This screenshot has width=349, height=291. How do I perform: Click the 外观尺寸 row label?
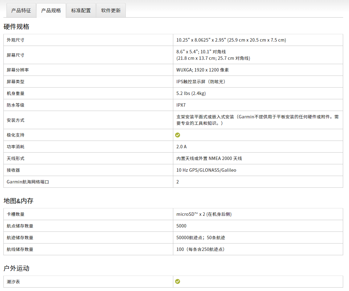point(15,40)
